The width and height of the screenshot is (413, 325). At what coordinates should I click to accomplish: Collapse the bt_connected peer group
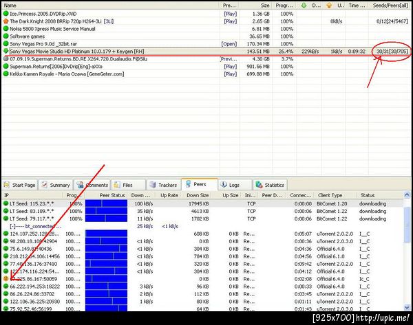pyautogui.click(x=12, y=226)
